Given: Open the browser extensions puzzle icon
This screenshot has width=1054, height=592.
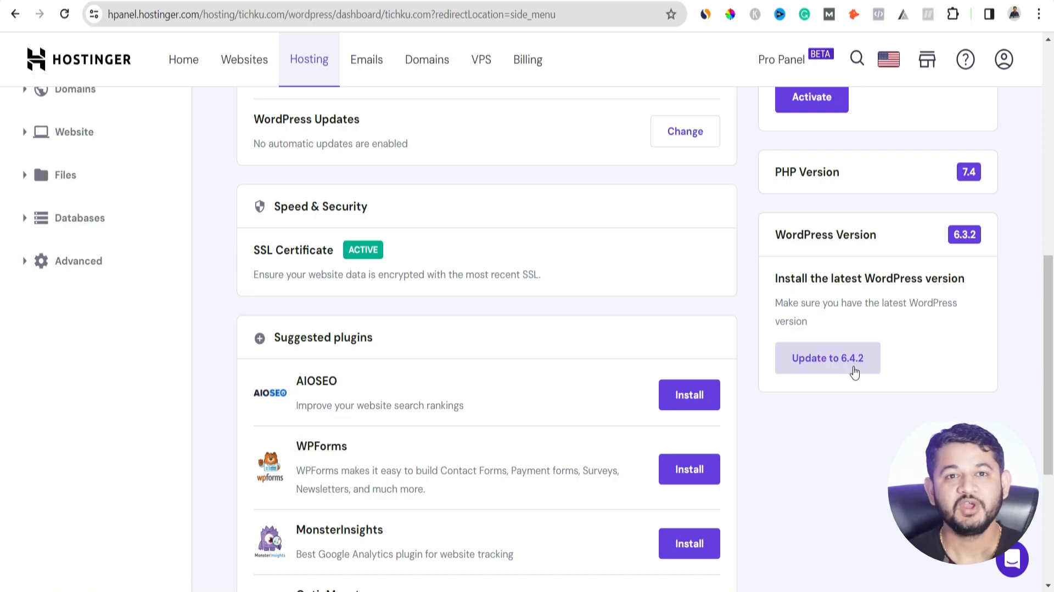Looking at the screenshot, I should (953, 14).
